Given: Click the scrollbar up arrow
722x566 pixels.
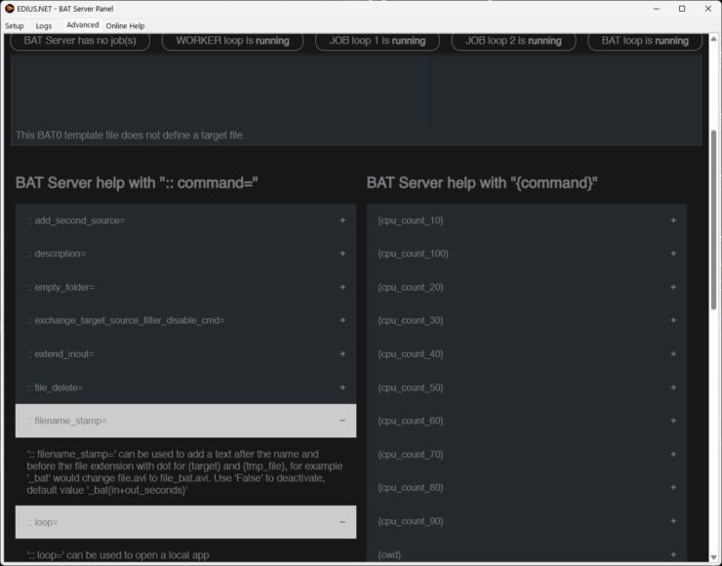Looking at the screenshot, I should click(x=714, y=39).
